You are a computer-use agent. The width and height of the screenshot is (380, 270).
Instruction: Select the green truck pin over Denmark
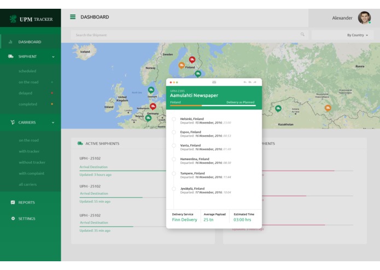point(151,90)
